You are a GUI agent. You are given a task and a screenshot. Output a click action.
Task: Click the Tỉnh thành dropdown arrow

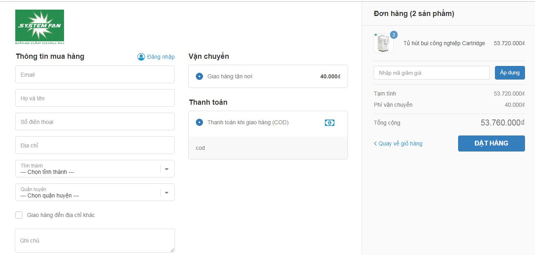click(167, 169)
